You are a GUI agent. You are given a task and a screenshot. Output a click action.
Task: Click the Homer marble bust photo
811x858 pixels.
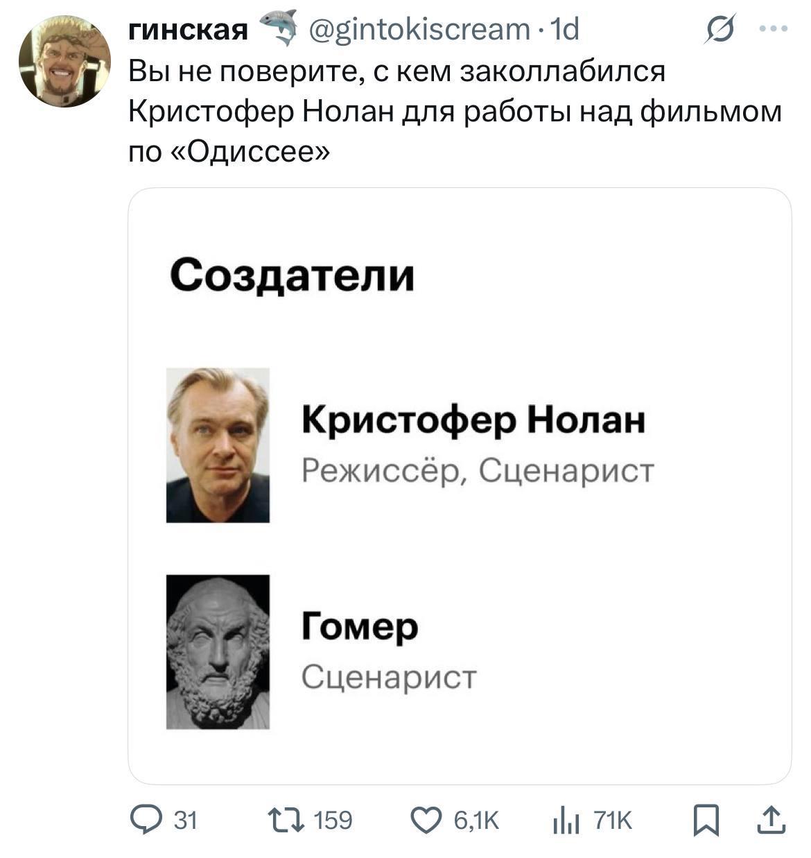[x=218, y=651]
